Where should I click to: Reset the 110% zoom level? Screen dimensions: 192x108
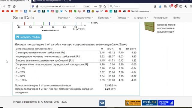click(87, 6)
